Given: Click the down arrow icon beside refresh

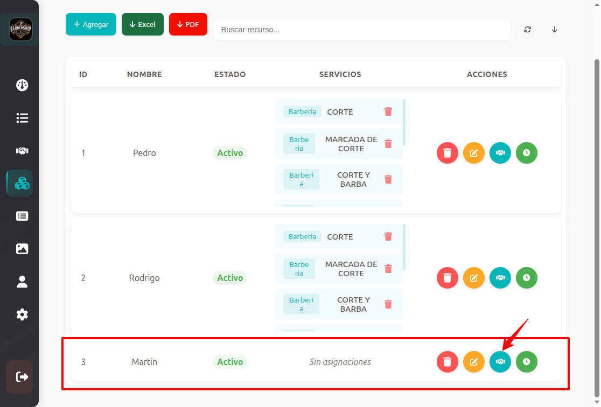Looking at the screenshot, I should 555,30.
